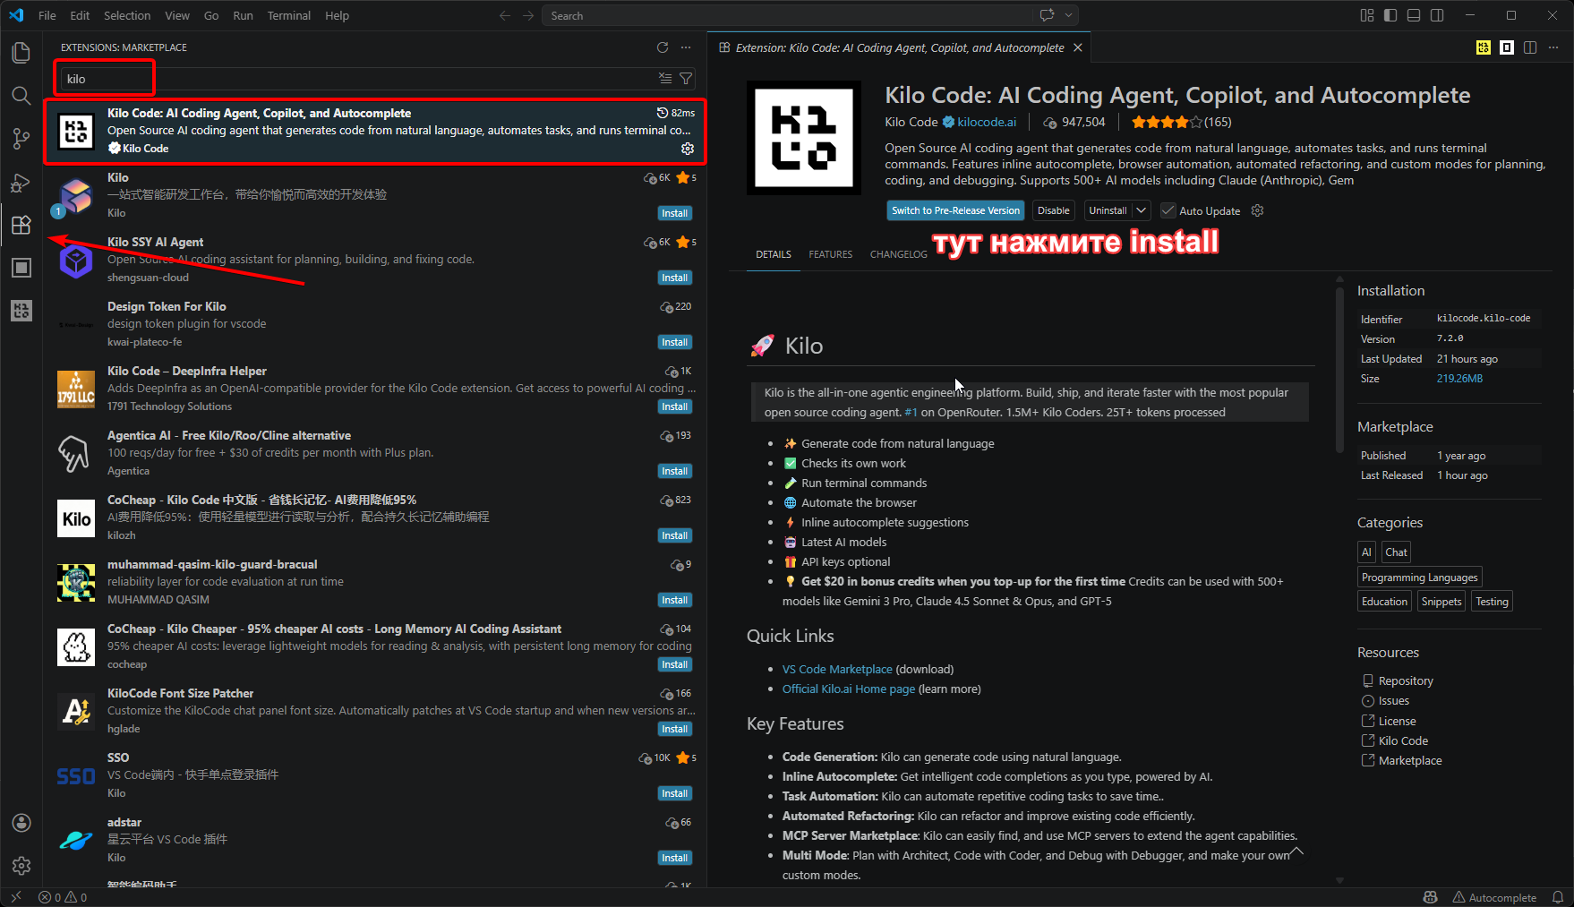Install the Design Token For Kilo extension
1574x907 pixels.
click(x=674, y=342)
